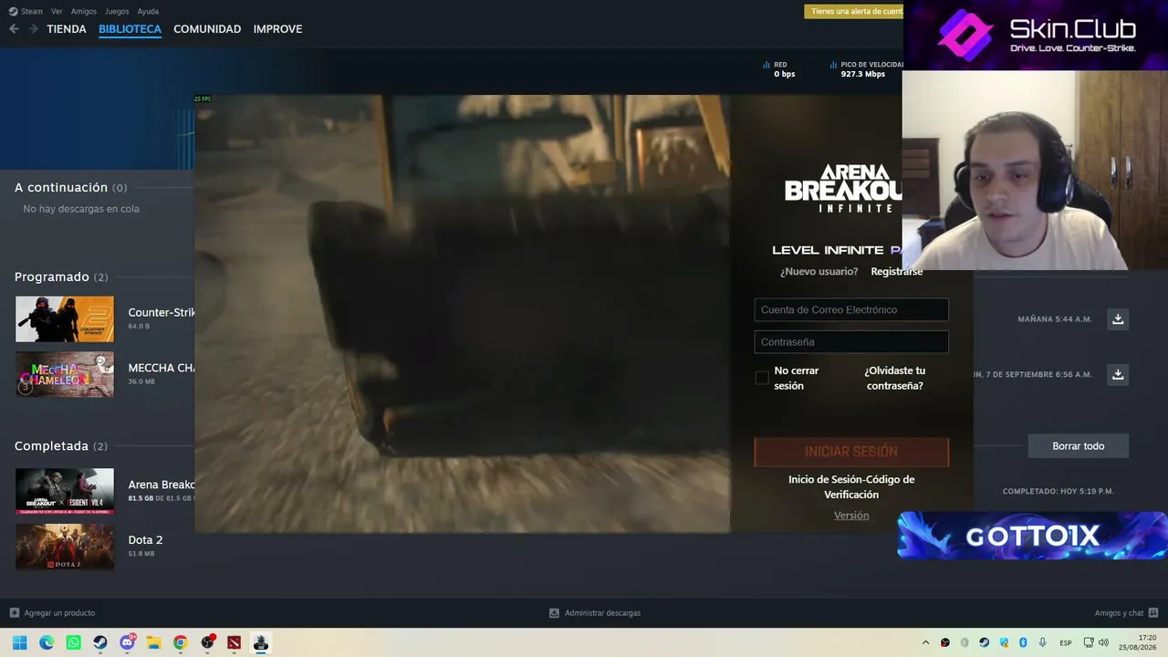The width and height of the screenshot is (1168, 657).
Task: Open Discord from the taskbar
Action: pos(127,642)
